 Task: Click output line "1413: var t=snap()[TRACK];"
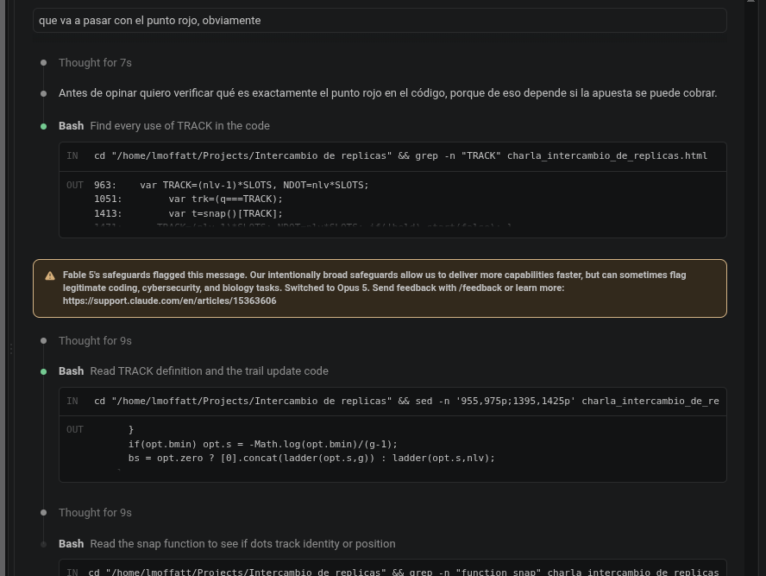click(189, 213)
